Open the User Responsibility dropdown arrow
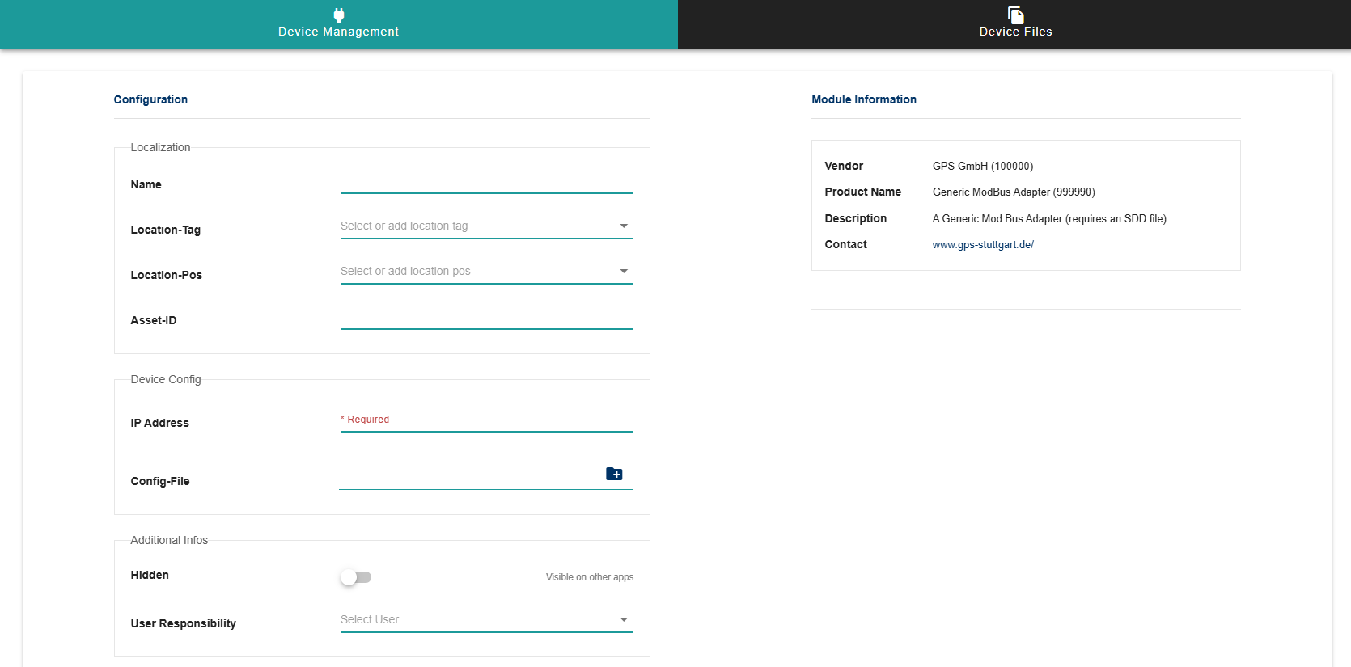 (x=624, y=620)
